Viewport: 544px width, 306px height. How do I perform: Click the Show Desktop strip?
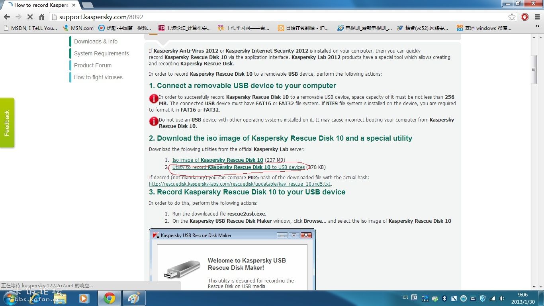(541, 298)
